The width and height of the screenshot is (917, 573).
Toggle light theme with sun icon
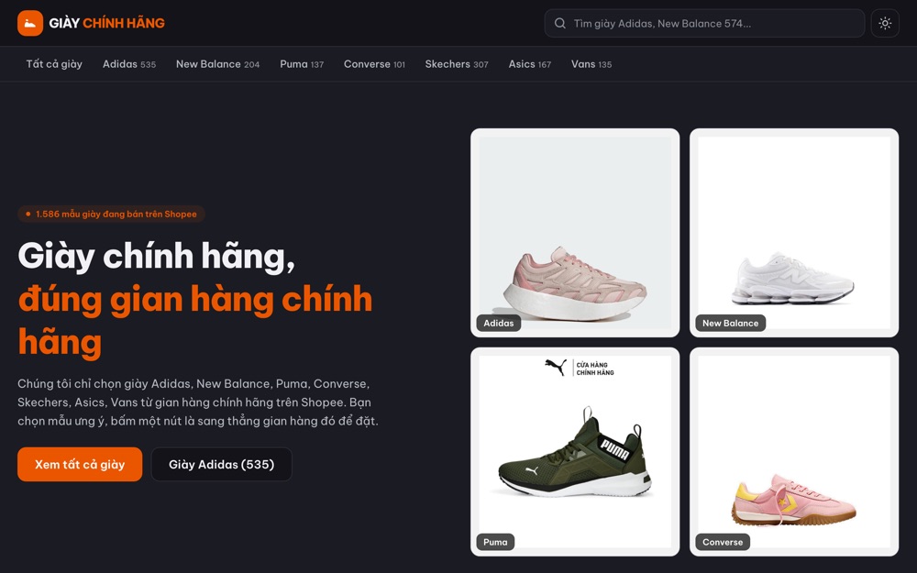coord(885,24)
